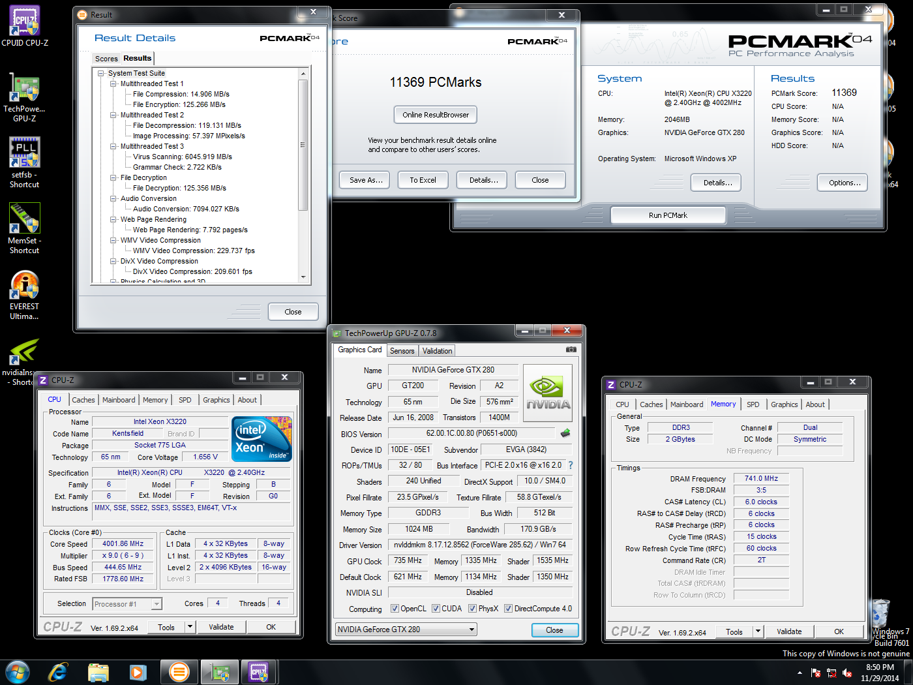
Task: Open Validation tab in GPU-Z
Action: point(437,351)
